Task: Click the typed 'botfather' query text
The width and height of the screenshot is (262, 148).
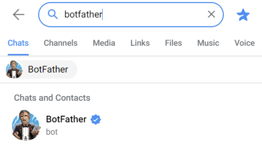Action: 83,14
